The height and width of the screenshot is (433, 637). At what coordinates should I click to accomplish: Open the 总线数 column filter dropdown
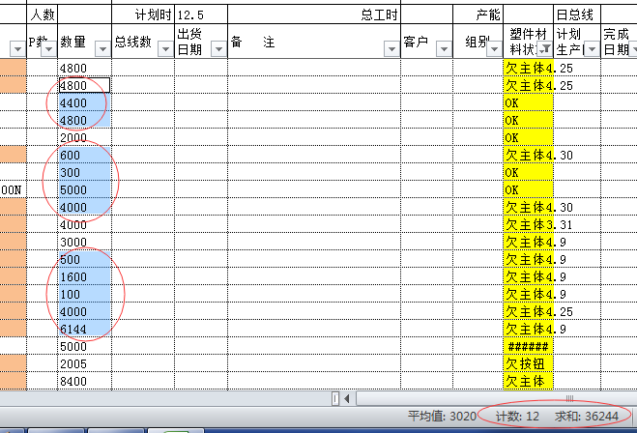pos(165,49)
